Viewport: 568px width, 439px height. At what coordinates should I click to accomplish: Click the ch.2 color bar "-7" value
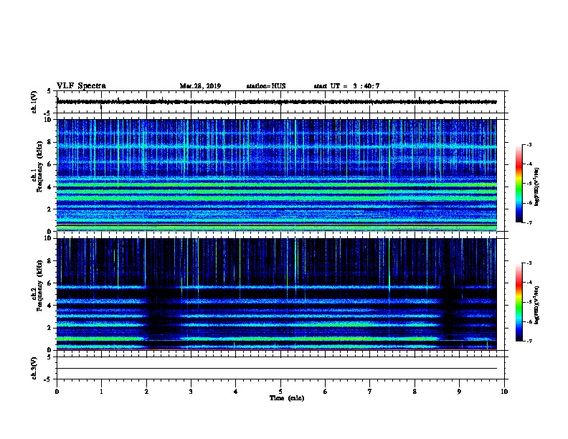tap(529, 341)
